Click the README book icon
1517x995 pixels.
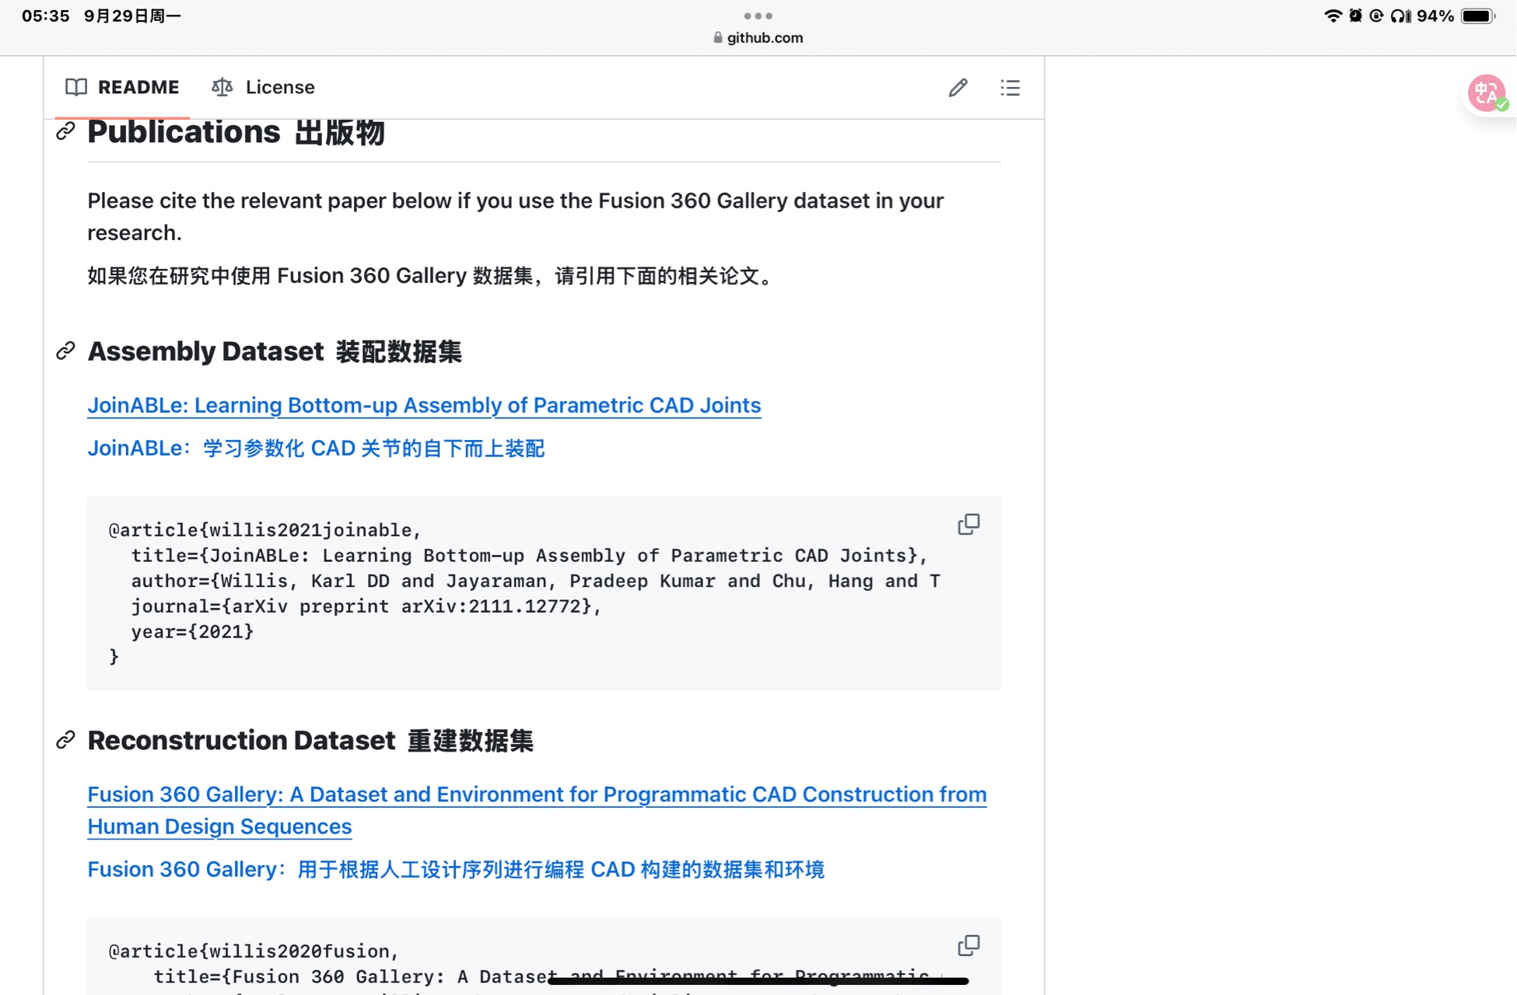point(76,87)
